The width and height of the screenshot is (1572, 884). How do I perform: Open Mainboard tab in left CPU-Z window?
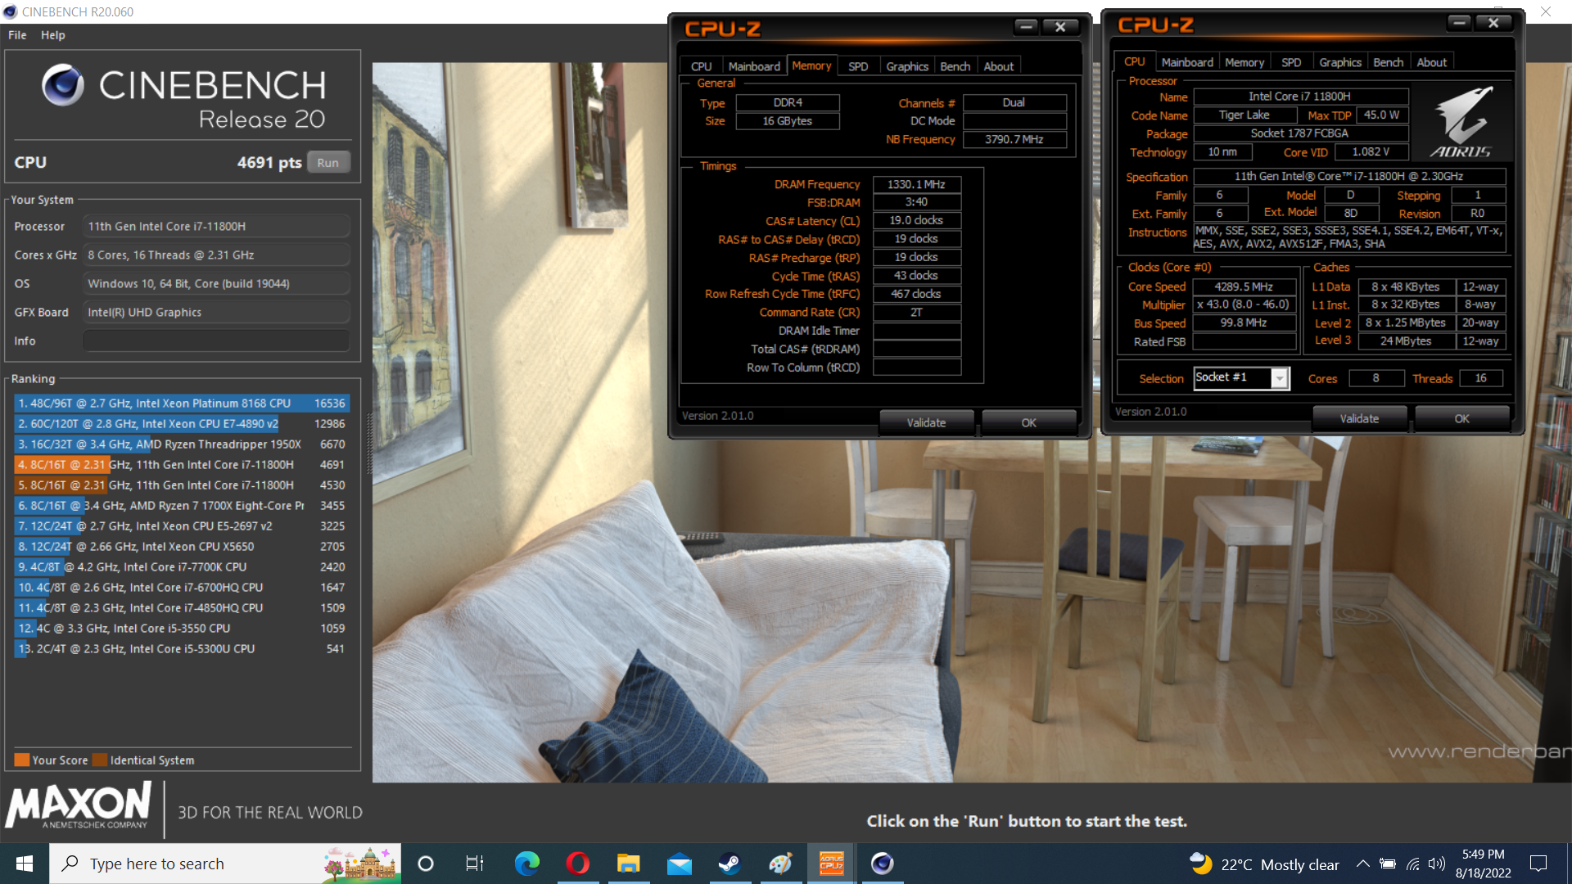754,66
